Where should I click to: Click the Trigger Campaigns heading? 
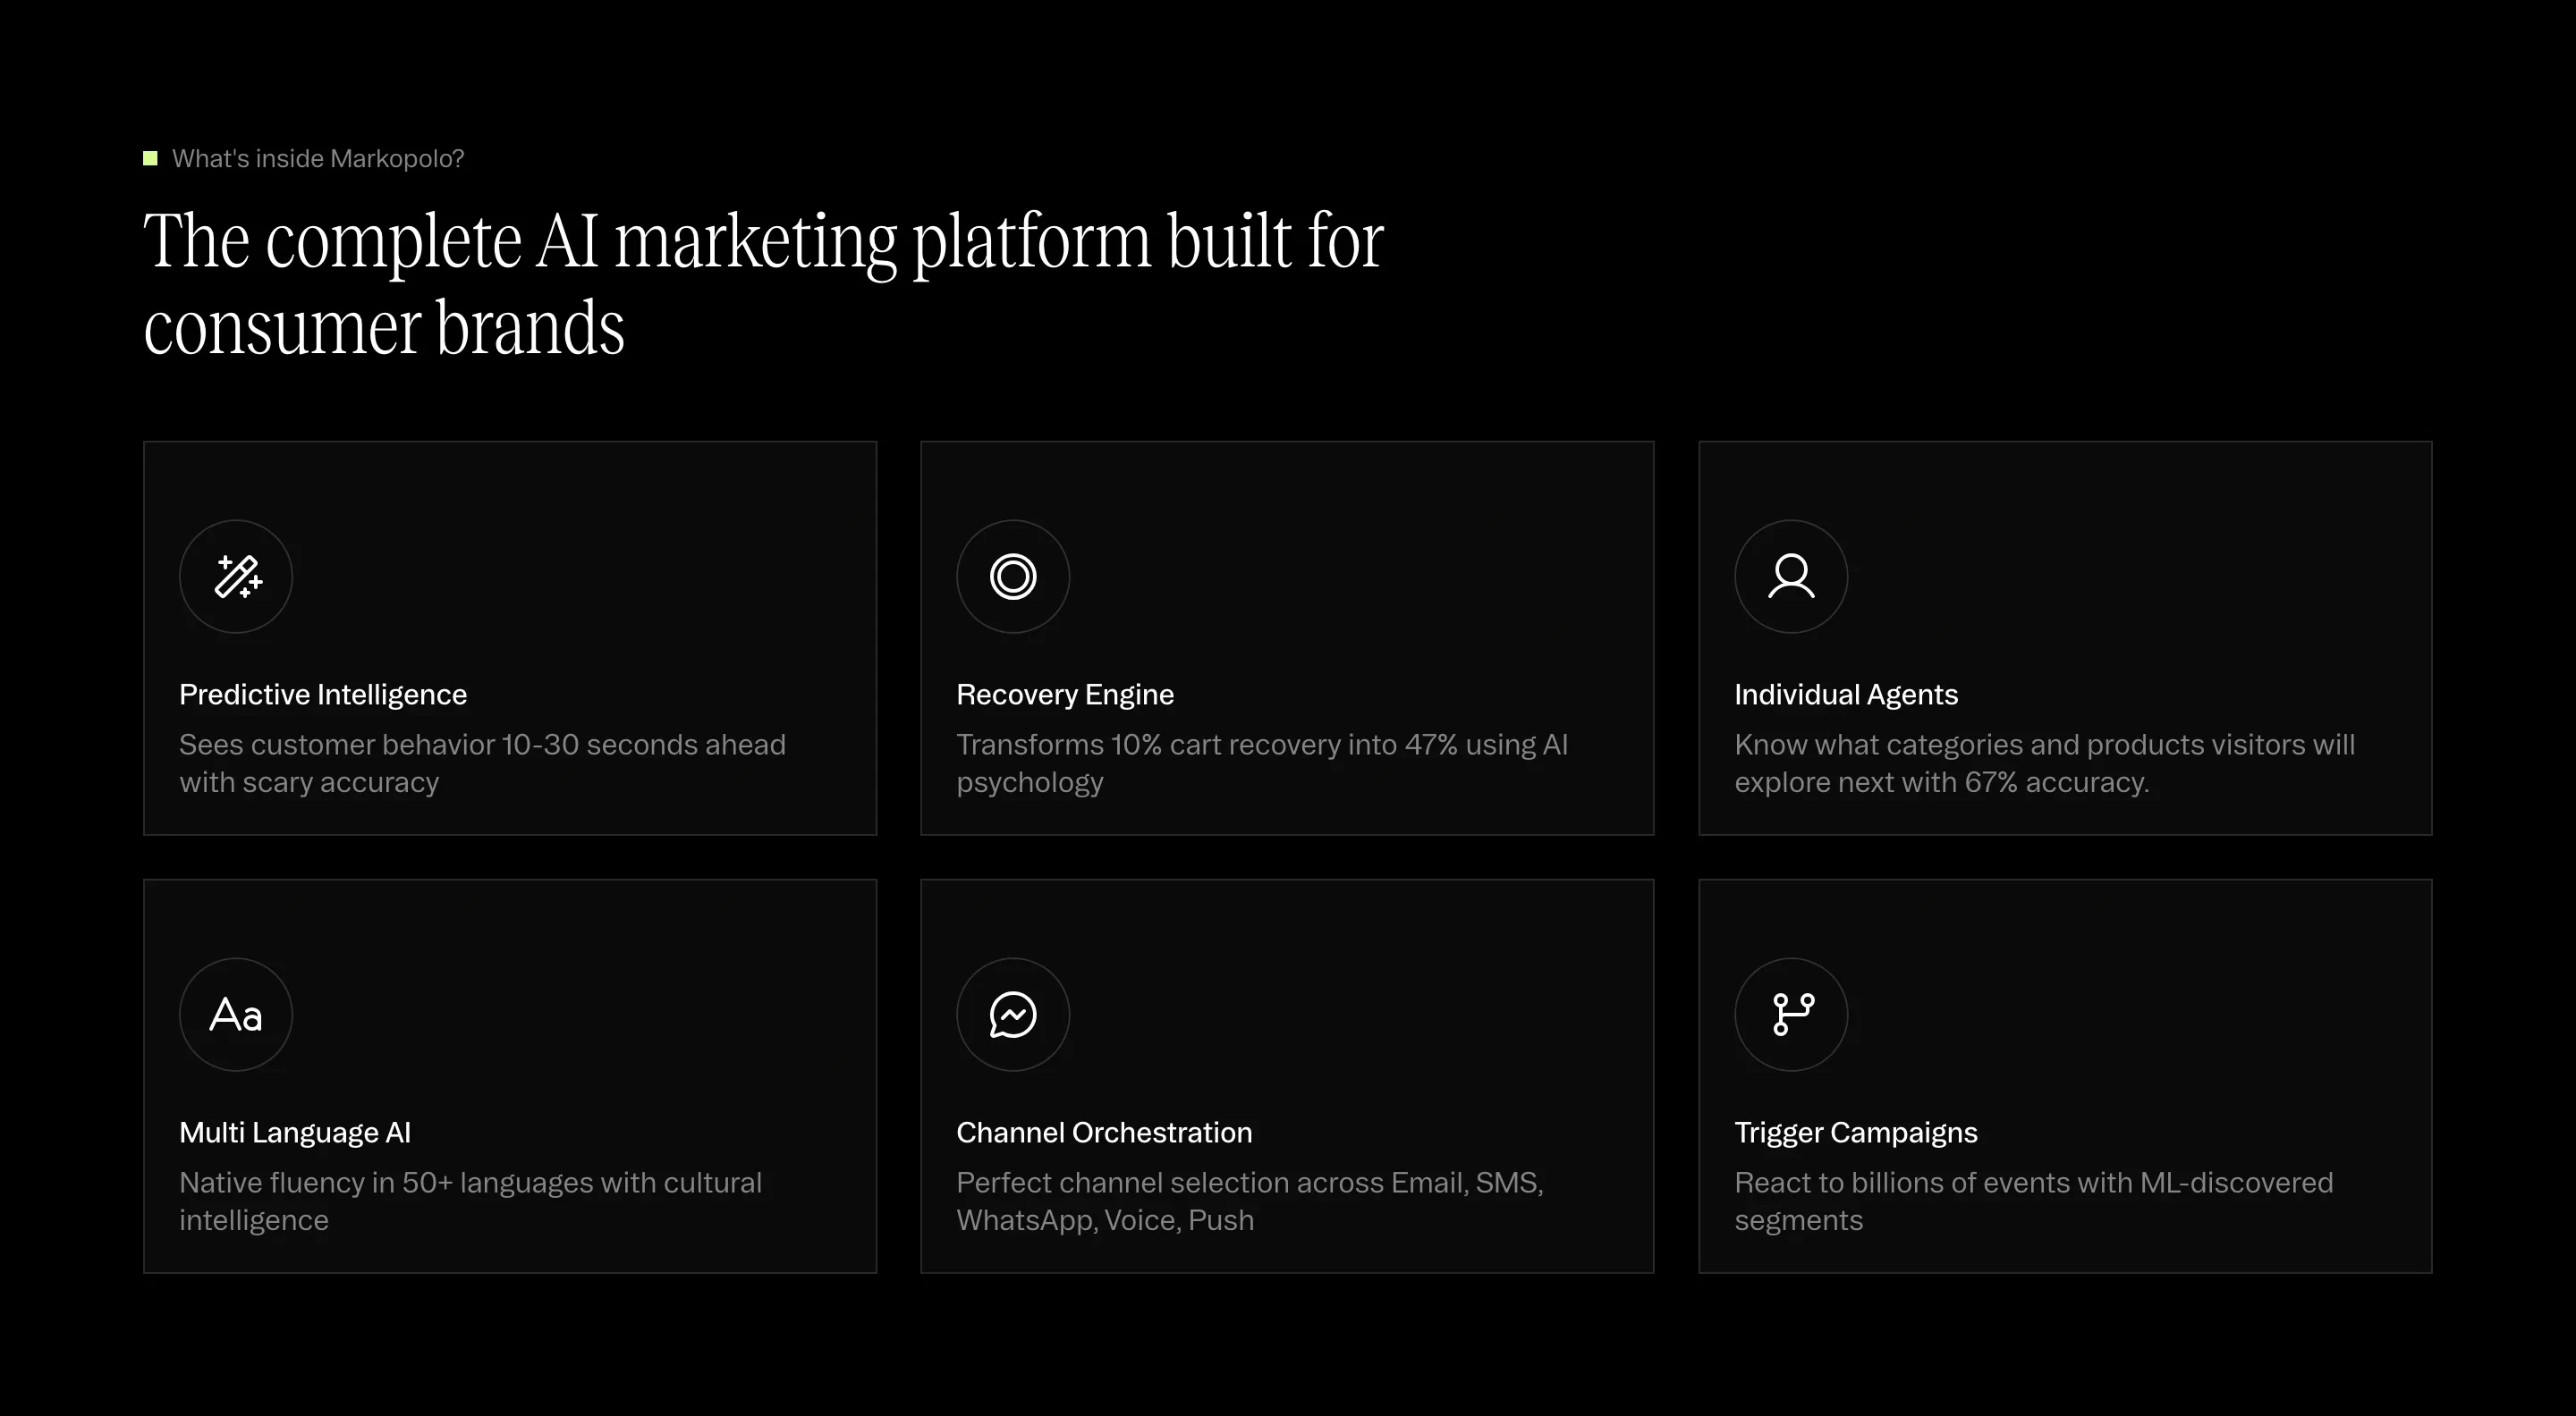coord(1856,1131)
